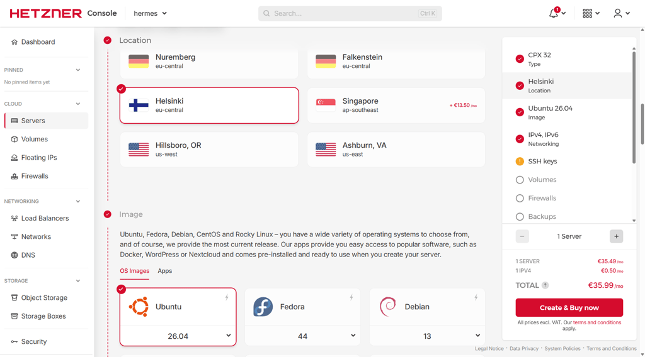This screenshot has height=357, width=645.
Task: Click the Singapore flag icon
Action: pyautogui.click(x=326, y=106)
